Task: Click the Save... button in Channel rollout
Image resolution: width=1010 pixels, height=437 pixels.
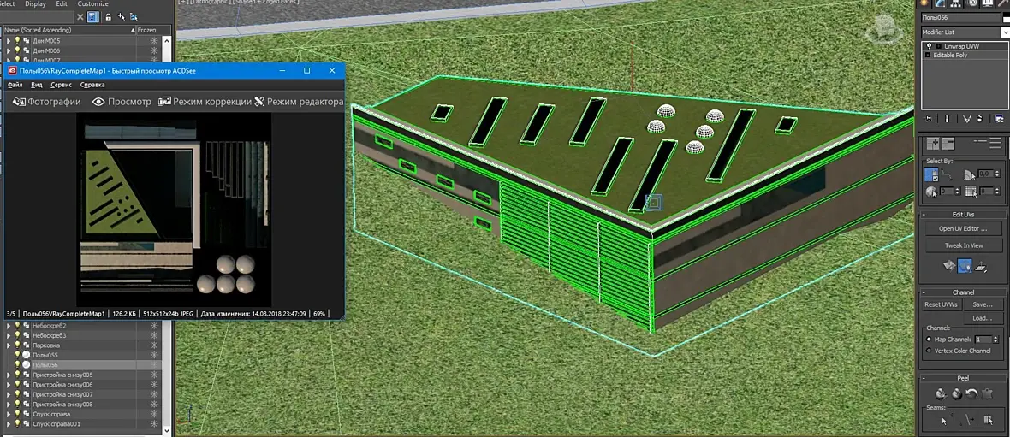Action: [983, 305]
